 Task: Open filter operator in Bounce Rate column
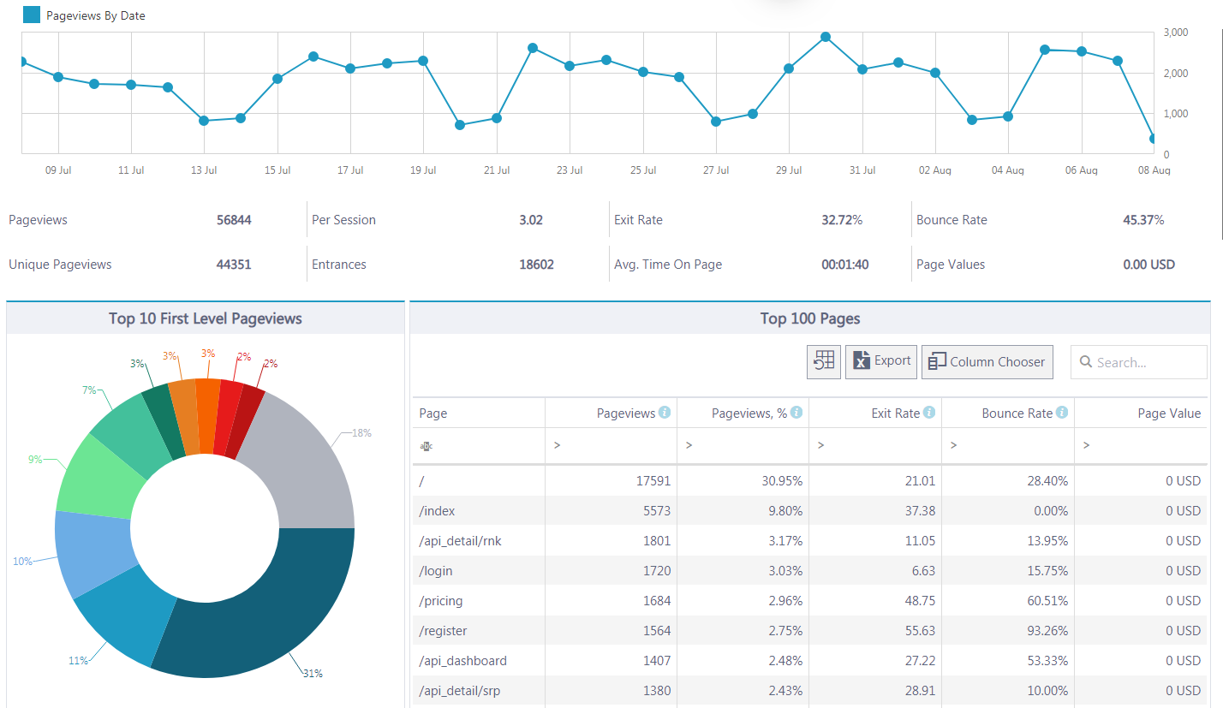(953, 445)
